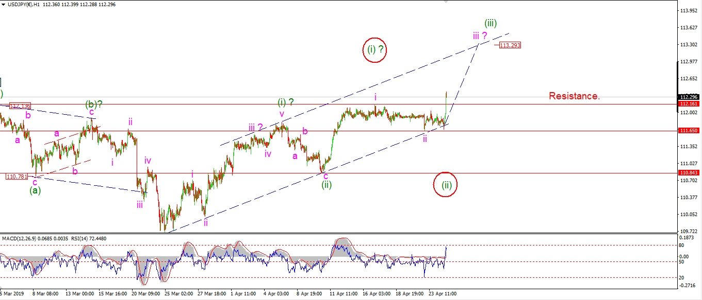Screen dimensions: 702x300
Task: Click red price tag 112.161 on axis
Action: point(689,103)
